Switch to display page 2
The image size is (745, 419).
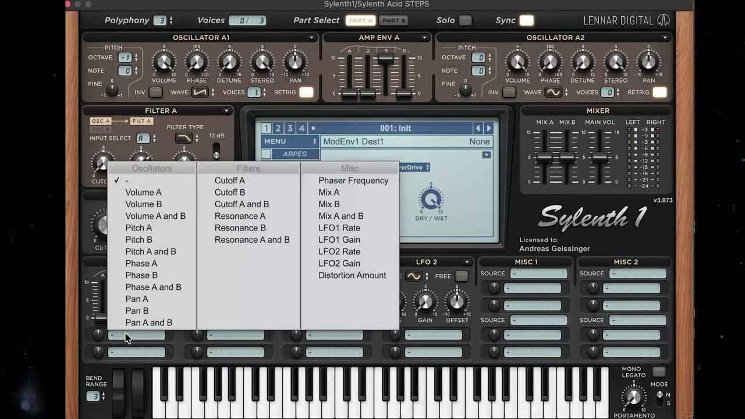pos(278,128)
